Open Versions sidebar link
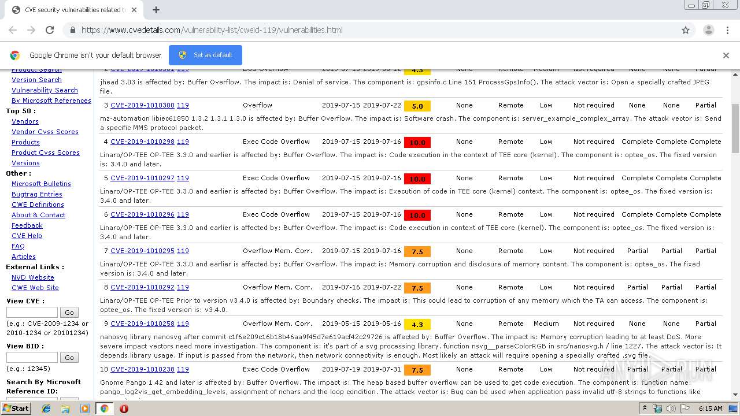This screenshot has height=416, width=740. (x=25, y=163)
